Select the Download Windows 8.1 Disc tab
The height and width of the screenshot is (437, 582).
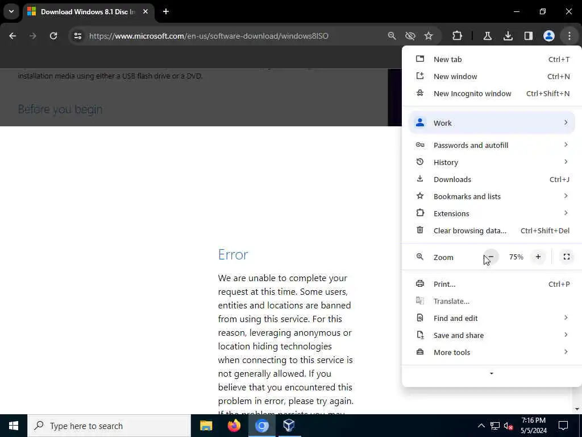[x=88, y=11]
